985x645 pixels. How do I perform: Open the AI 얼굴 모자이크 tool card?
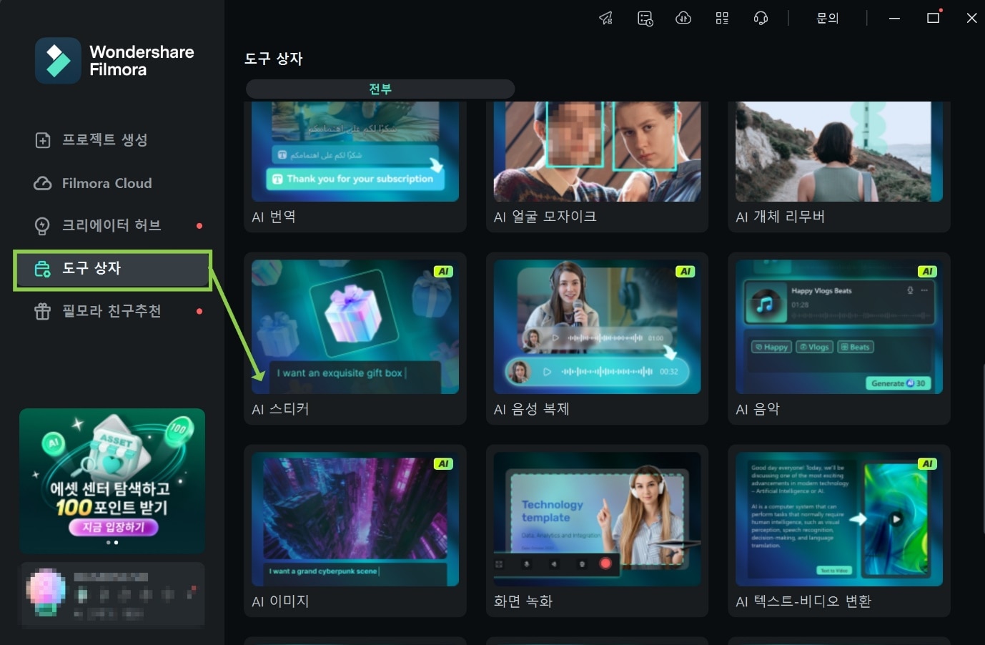(x=597, y=166)
